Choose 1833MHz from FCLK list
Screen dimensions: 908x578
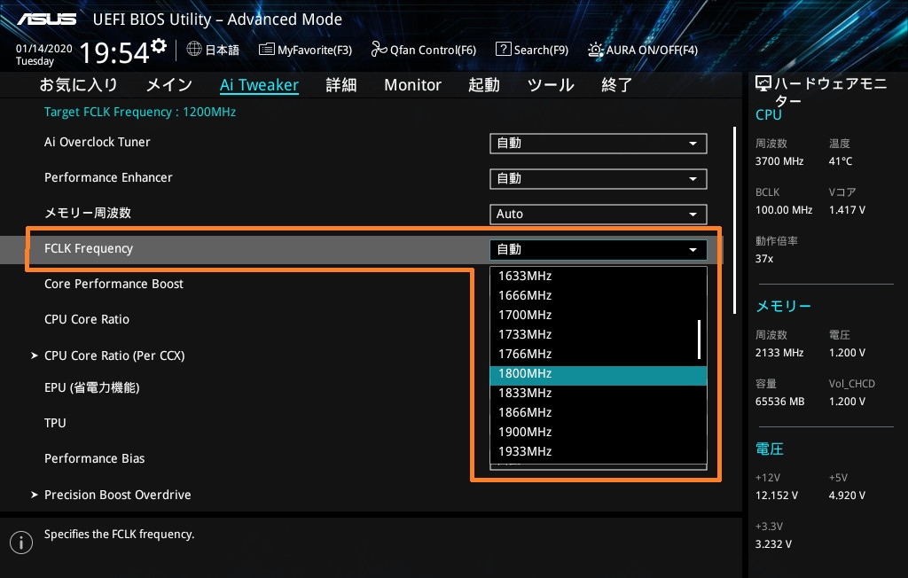tap(599, 394)
